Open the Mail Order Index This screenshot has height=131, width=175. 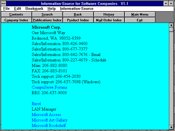109,20
